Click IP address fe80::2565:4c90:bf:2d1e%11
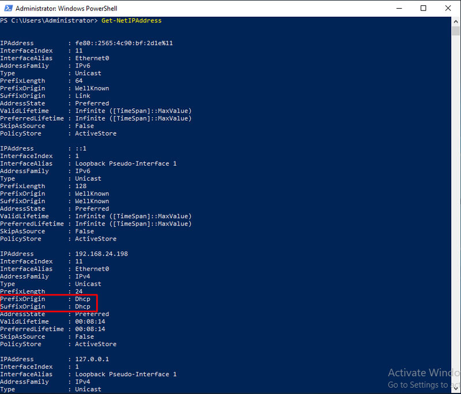 coord(124,43)
